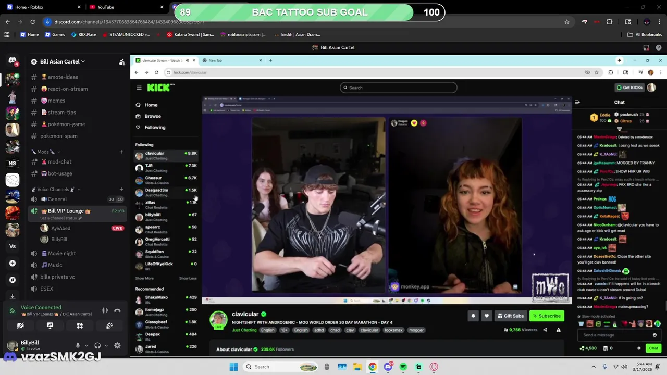Share the stream via share icon

545,330
